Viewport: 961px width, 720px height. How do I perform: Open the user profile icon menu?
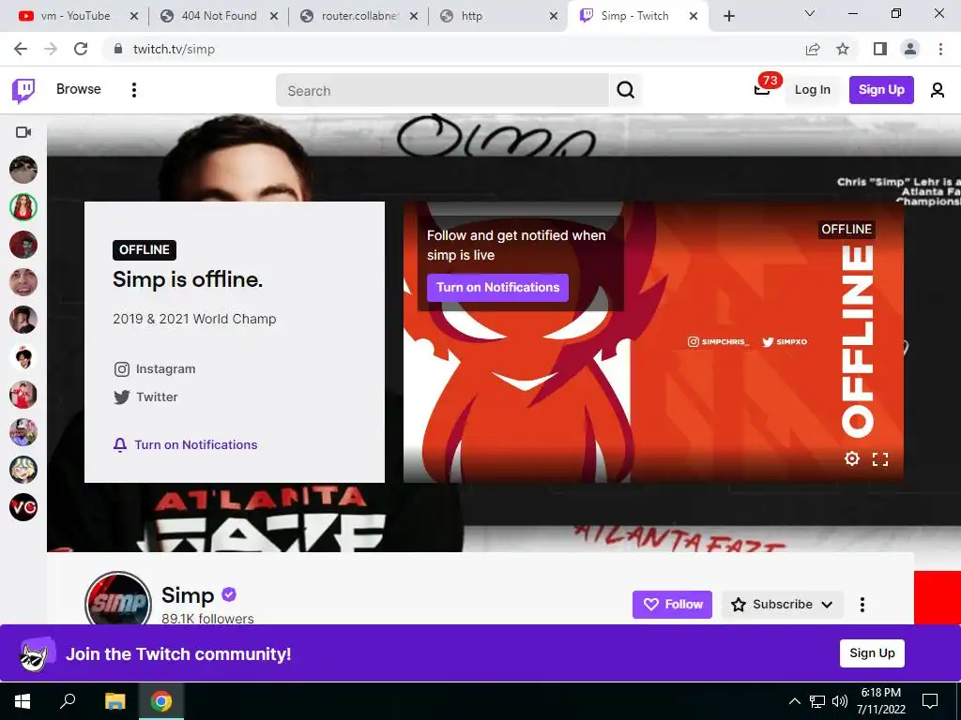[x=938, y=90]
